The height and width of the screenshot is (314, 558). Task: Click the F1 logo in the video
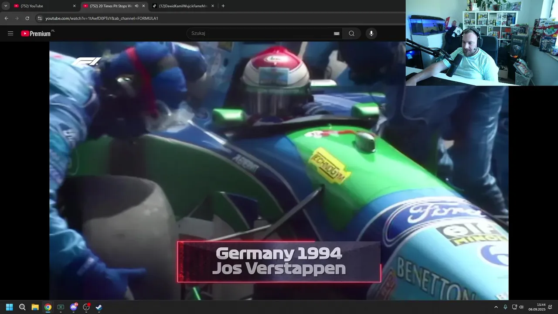[x=86, y=61]
